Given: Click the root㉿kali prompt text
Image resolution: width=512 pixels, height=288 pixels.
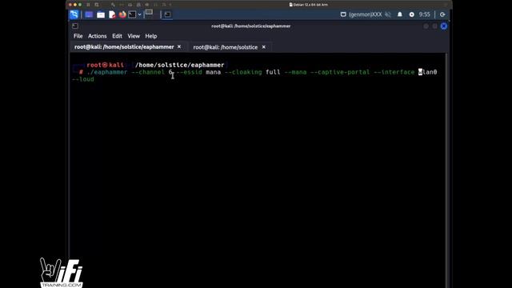Looking at the screenshot, I should click(x=105, y=65).
